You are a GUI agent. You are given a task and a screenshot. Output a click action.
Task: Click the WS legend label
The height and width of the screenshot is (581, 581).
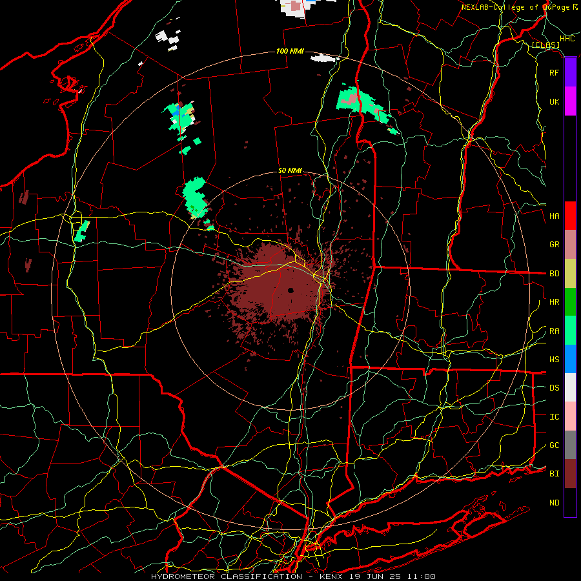pyautogui.click(x=554, y=360)
